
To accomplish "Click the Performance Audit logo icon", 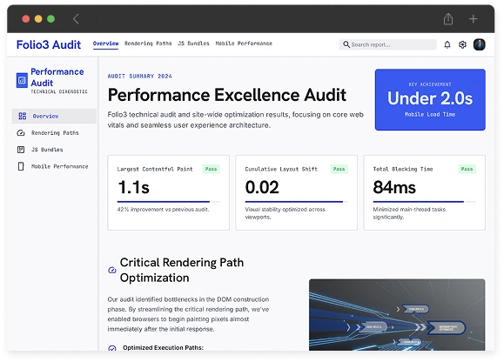I will [x=22, y=80].
